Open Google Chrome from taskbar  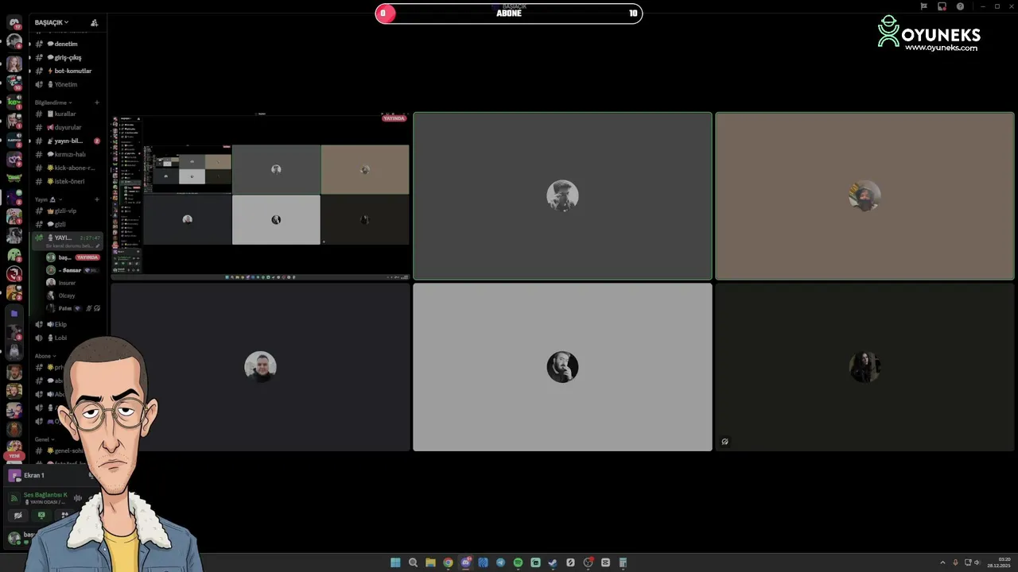click(x=448, y=562)
